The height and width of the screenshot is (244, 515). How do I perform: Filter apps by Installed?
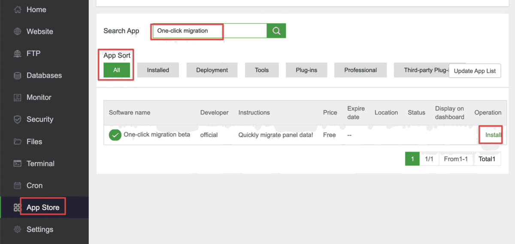pos(158,70)
